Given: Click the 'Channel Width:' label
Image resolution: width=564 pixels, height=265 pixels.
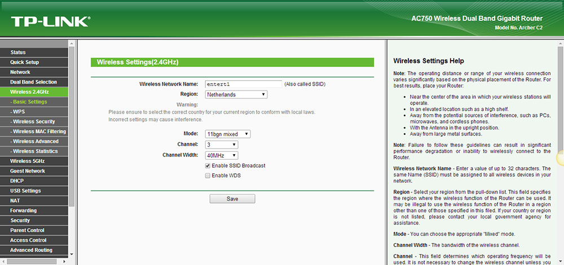Looking at the screenshot, I should [180, 155].
